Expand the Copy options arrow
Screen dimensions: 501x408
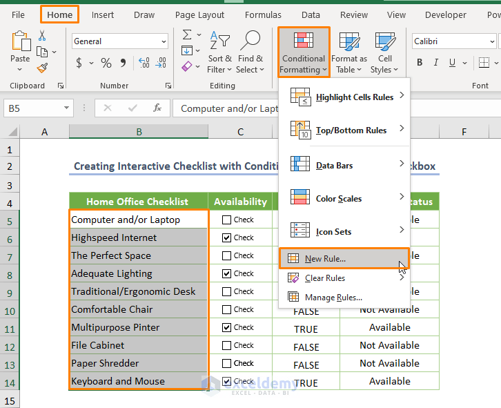(x=54, y=52)
